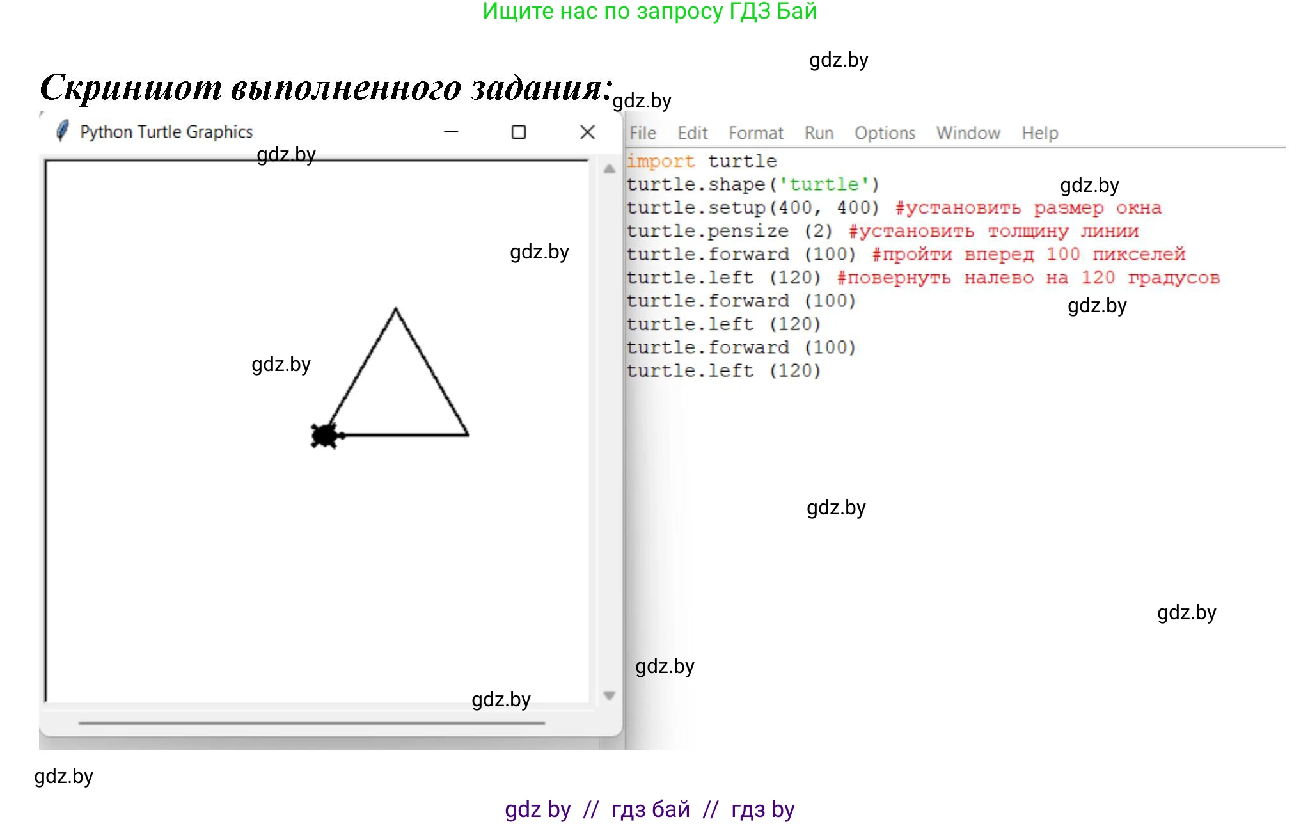
Task: Click the last turtle.left (120) line
Action: pyautogui.click(x=723, y=370)
